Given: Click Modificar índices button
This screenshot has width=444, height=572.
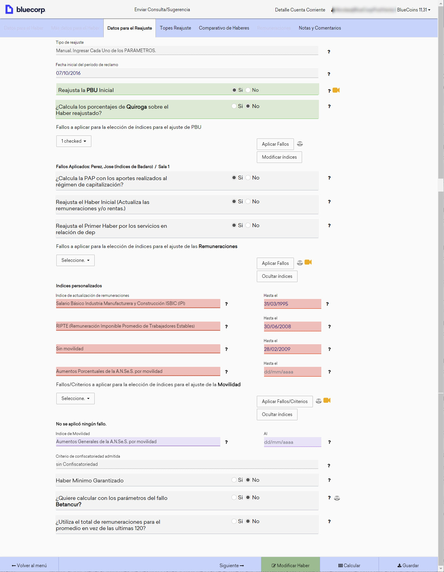Looking at the screenshot, I should (279, 157).
